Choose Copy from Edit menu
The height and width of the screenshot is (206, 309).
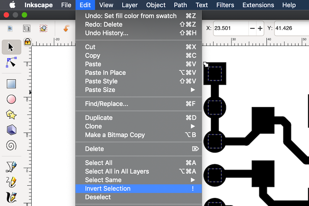point(139,55)
